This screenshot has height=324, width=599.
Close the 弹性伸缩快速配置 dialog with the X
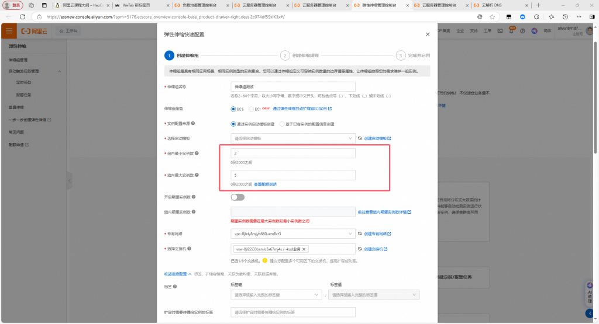tap(428, 34)
